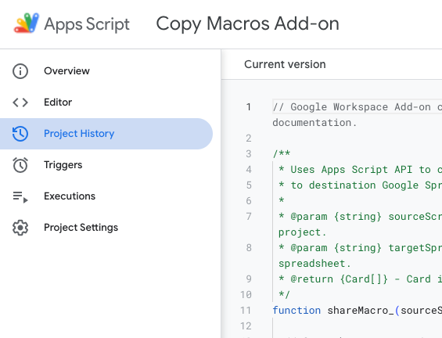Click line number 1 in the code gutter
The width and height of the screenshot is (442, 338).
point(248,107)
